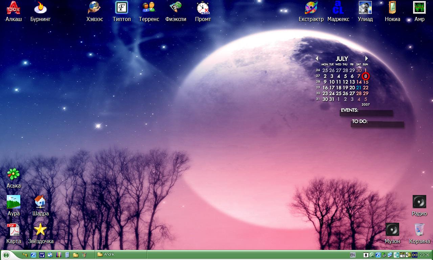433x260 pixels.
Task: Launch the Звёздочка star shortcut
Action: click(41, 234)
